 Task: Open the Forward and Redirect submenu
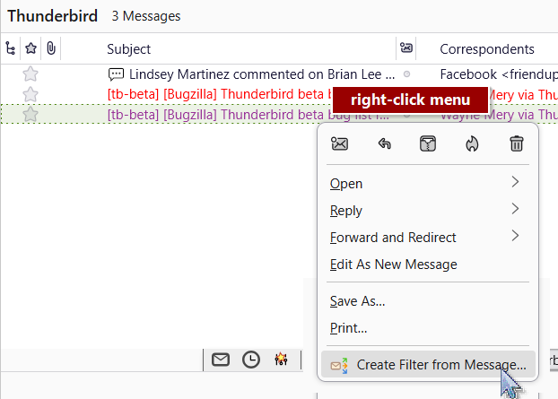tap(428, 238)
